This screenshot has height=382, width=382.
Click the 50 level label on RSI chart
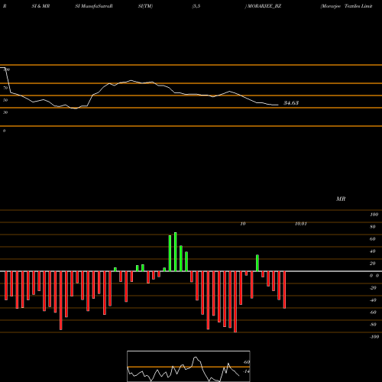point(5,100)
